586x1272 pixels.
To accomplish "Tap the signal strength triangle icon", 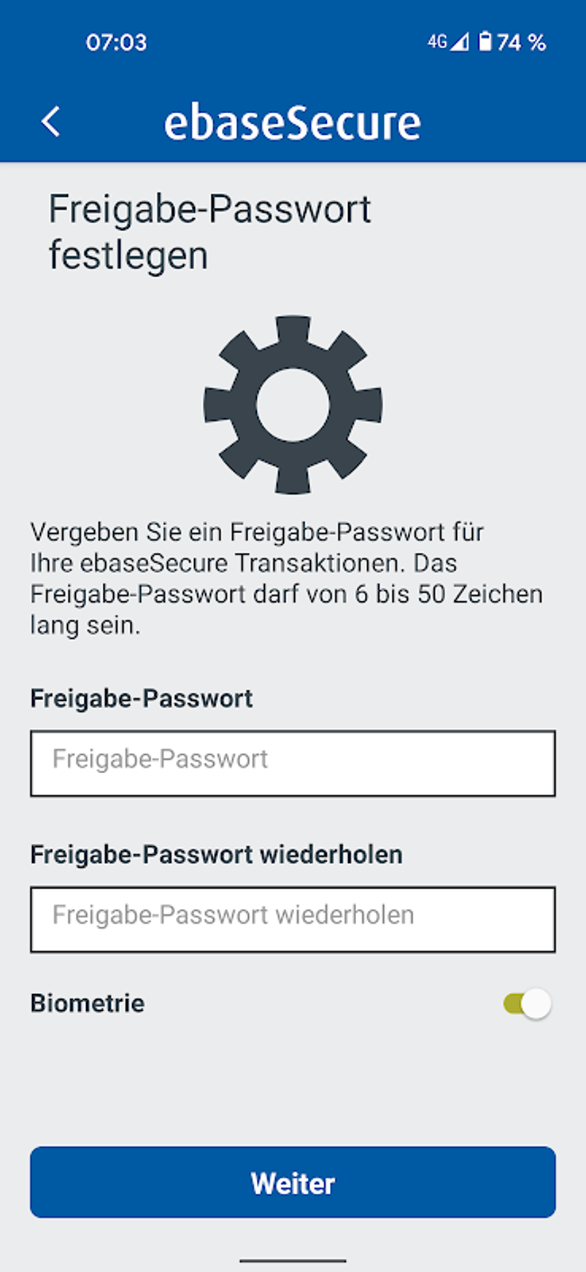I will click(460, 42).
